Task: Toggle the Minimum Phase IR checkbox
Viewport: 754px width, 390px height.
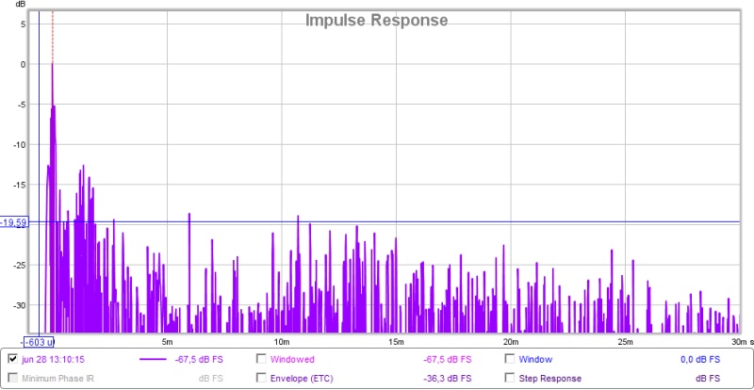Action: (12, 378)
